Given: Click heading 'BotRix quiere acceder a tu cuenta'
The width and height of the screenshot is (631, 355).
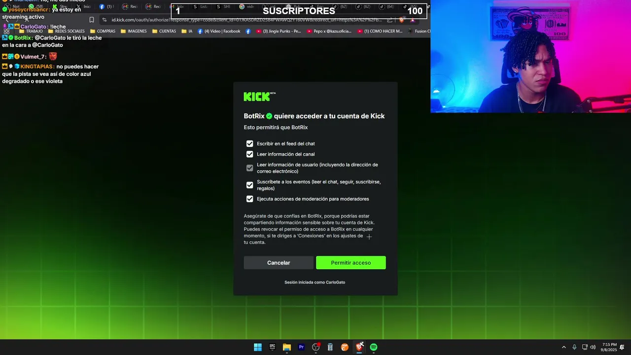Looking at the screenshot, I should coord(314,116).
